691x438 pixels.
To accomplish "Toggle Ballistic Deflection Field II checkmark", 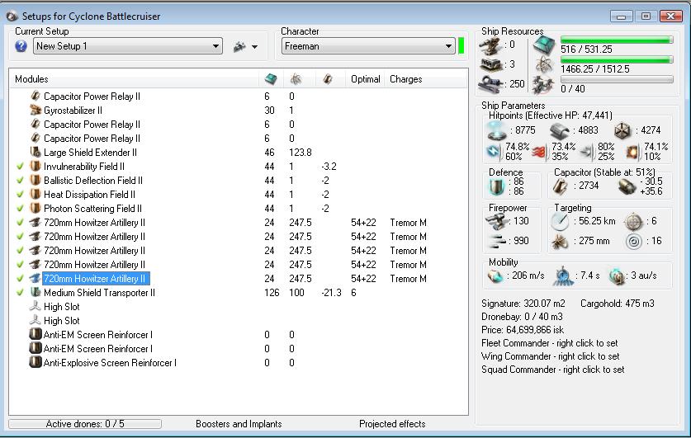I will (20, 181).
